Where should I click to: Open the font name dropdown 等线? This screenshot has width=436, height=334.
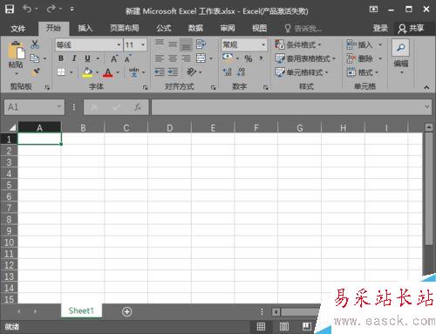click(119, 44)
